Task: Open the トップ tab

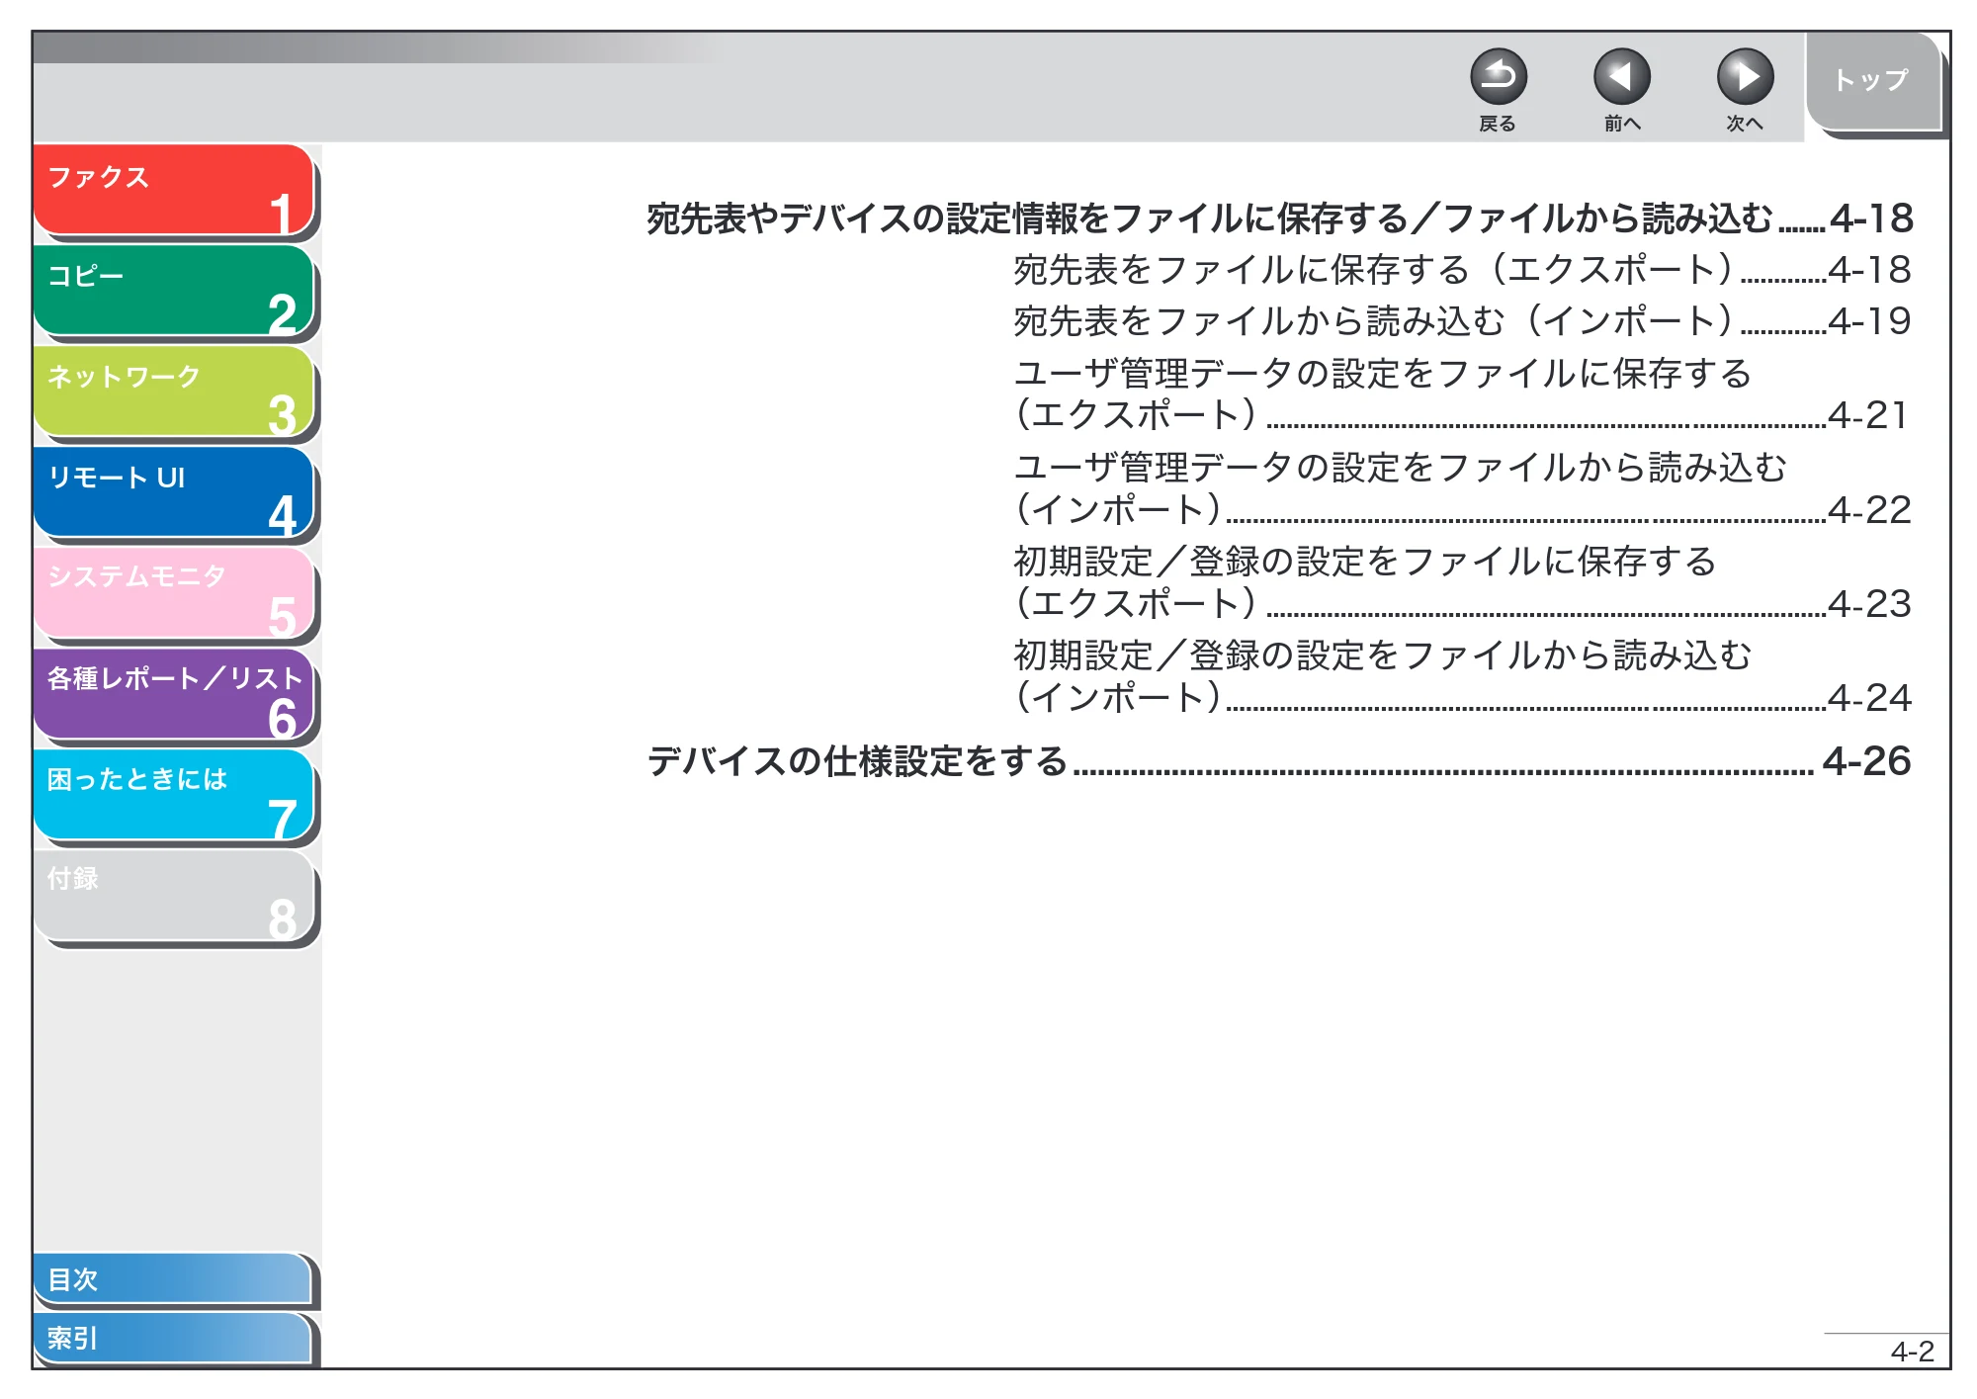Action: 1873,82
